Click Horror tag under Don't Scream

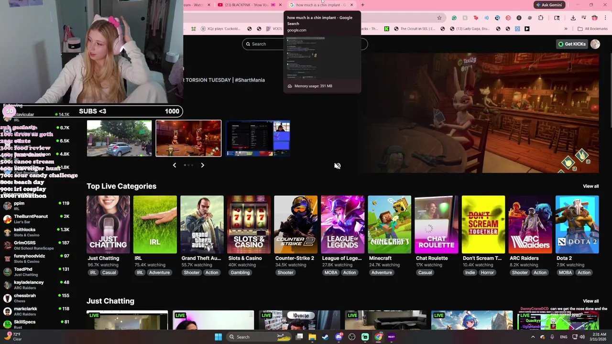pyautogui.click(x=487, y=272)
